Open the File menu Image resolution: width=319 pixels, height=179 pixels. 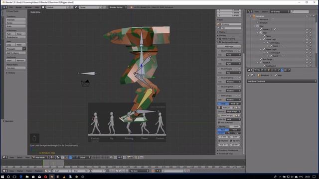(x=11, y=7)
